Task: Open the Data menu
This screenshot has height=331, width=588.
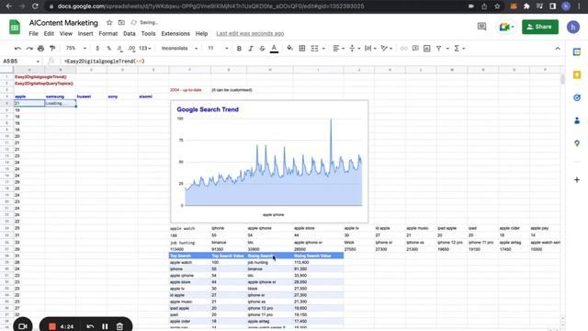Action: (x=130, y=33)
